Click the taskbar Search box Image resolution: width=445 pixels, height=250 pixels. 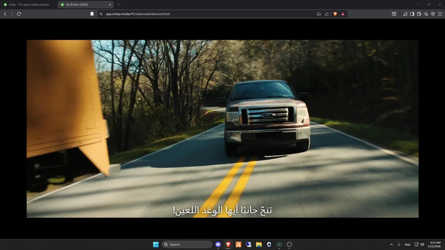[187, 244]
